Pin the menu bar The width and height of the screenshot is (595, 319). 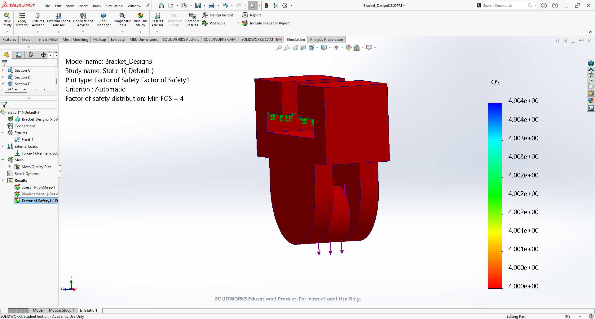click(x=148, y=6)
